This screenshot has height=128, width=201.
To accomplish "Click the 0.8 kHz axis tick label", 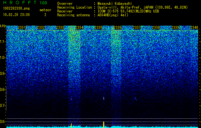I will (x=3, y=90).
